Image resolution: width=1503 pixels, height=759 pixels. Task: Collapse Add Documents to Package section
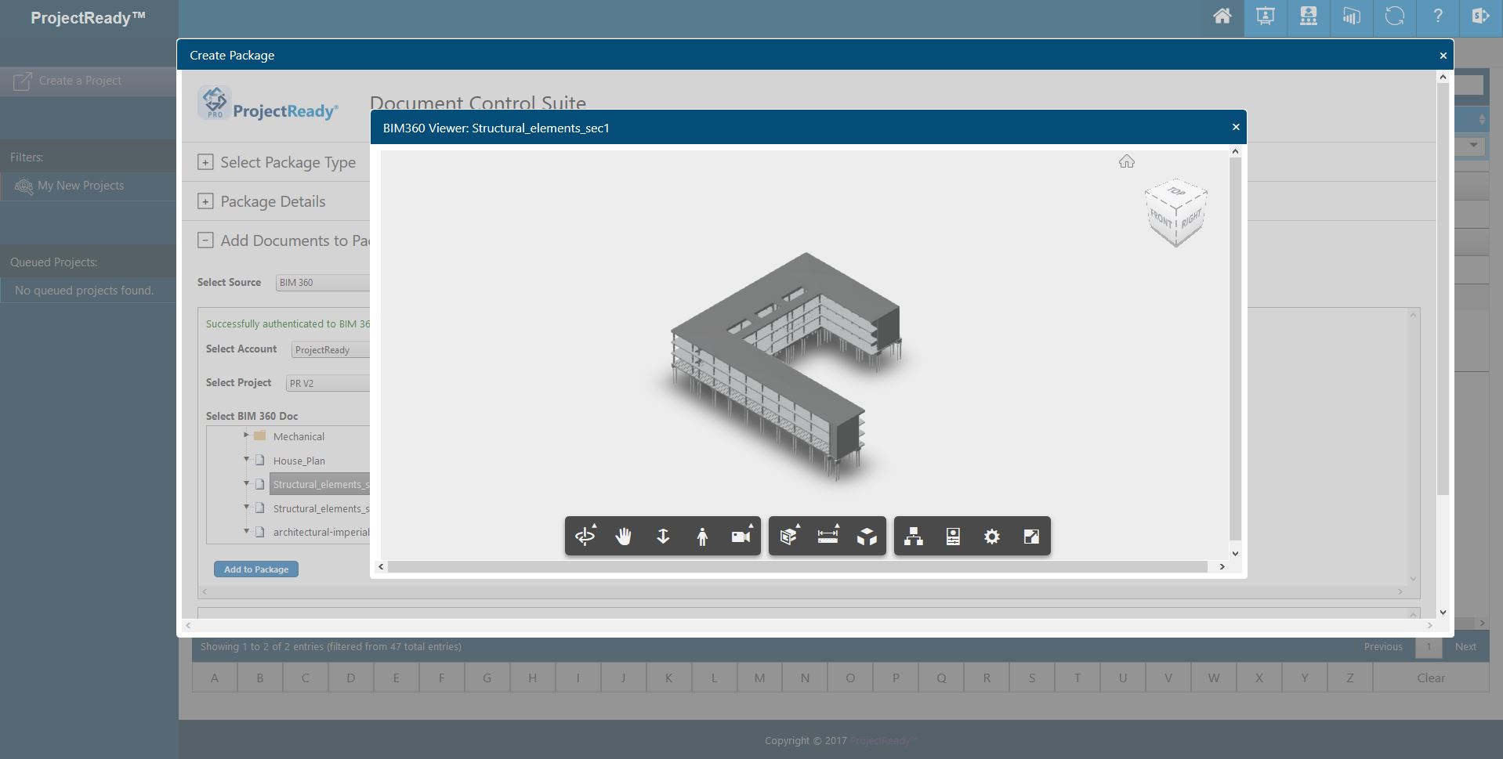tap(205, 240)
